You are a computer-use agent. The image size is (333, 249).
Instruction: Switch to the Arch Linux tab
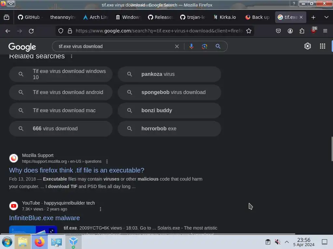(x=96, y=17)
